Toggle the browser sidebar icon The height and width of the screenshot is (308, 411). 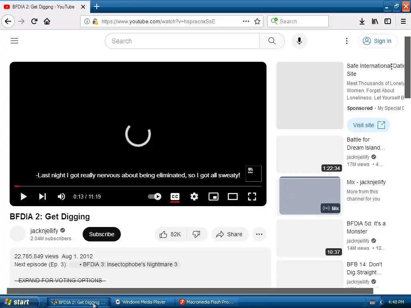388,21
